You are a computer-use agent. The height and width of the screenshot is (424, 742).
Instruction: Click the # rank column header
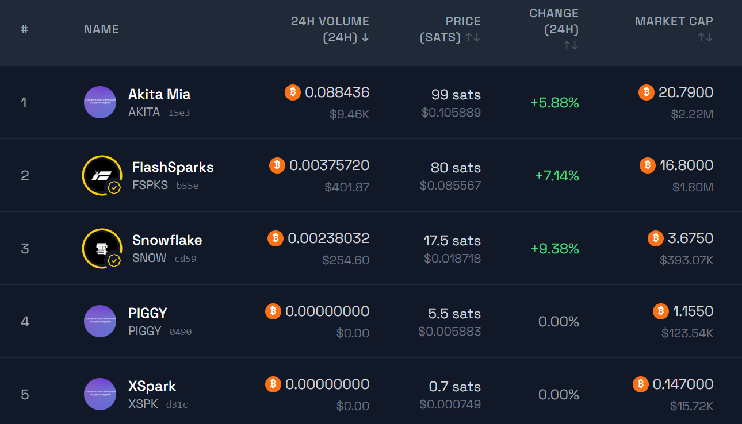(25, 29)
